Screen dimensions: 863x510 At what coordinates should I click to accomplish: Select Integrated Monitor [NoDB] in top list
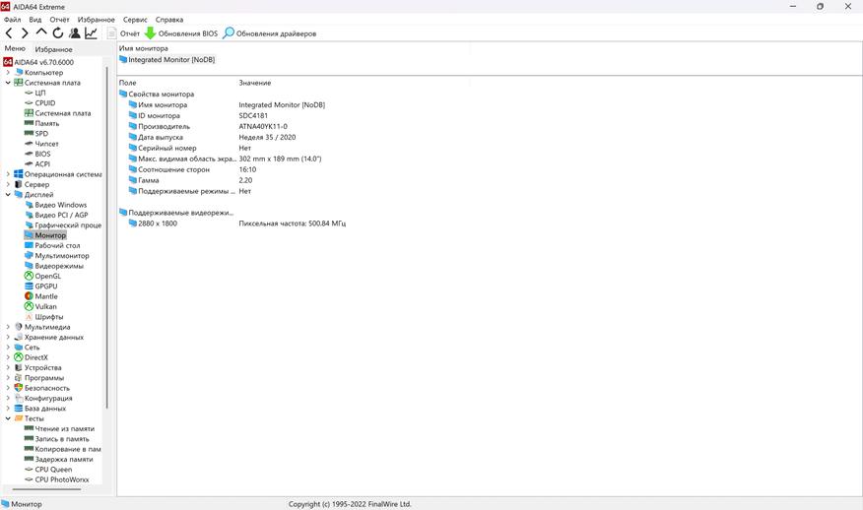point(166,59)
